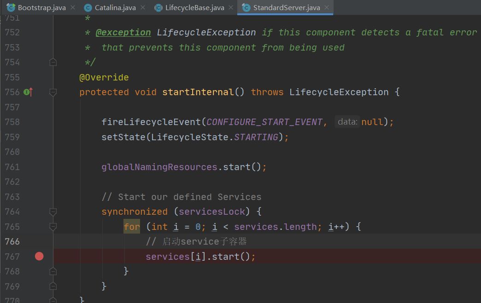The image size is (481, 303).
Task: Click services.length in the loop condition
Action: pos(276,227)
